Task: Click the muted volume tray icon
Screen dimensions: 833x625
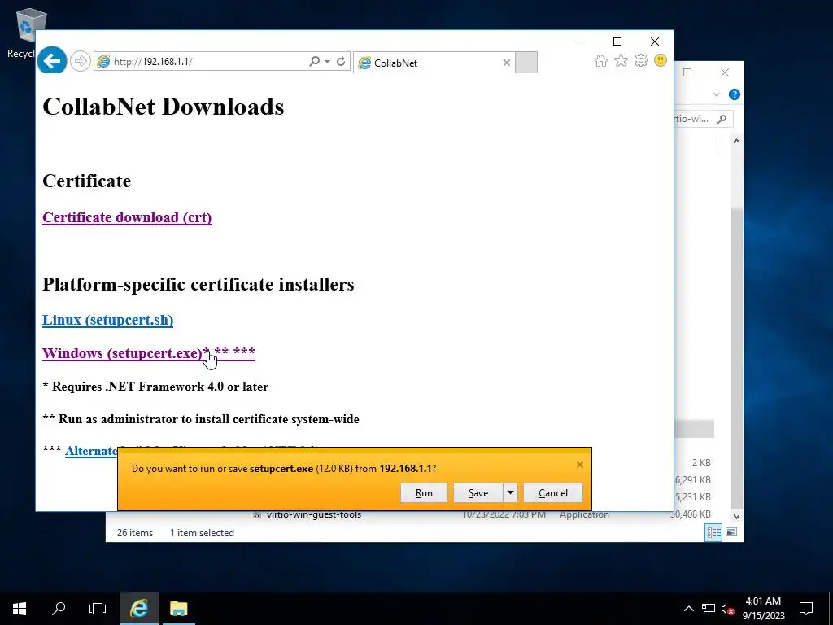Action: 727,609
